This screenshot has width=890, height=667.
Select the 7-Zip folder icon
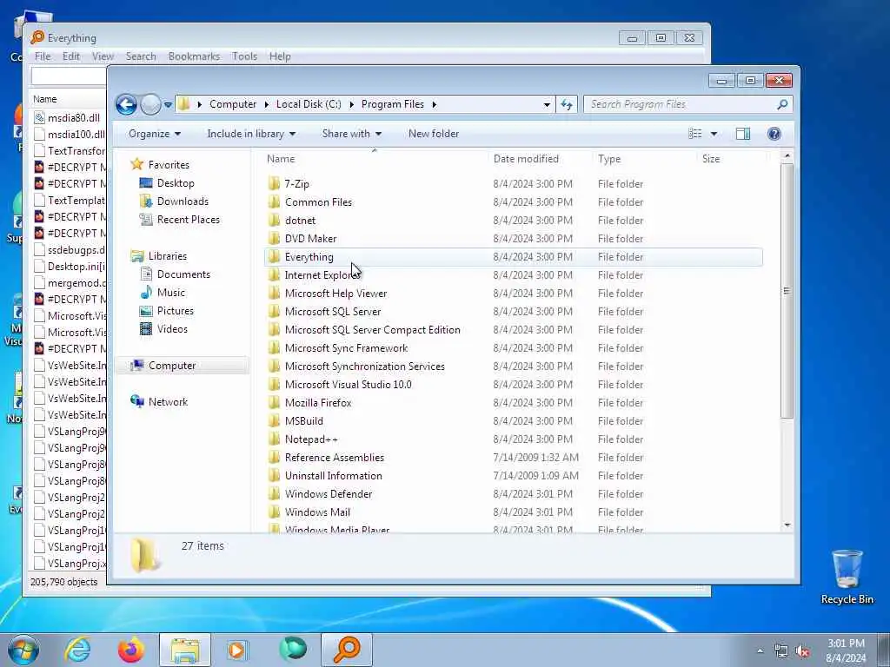274,183
